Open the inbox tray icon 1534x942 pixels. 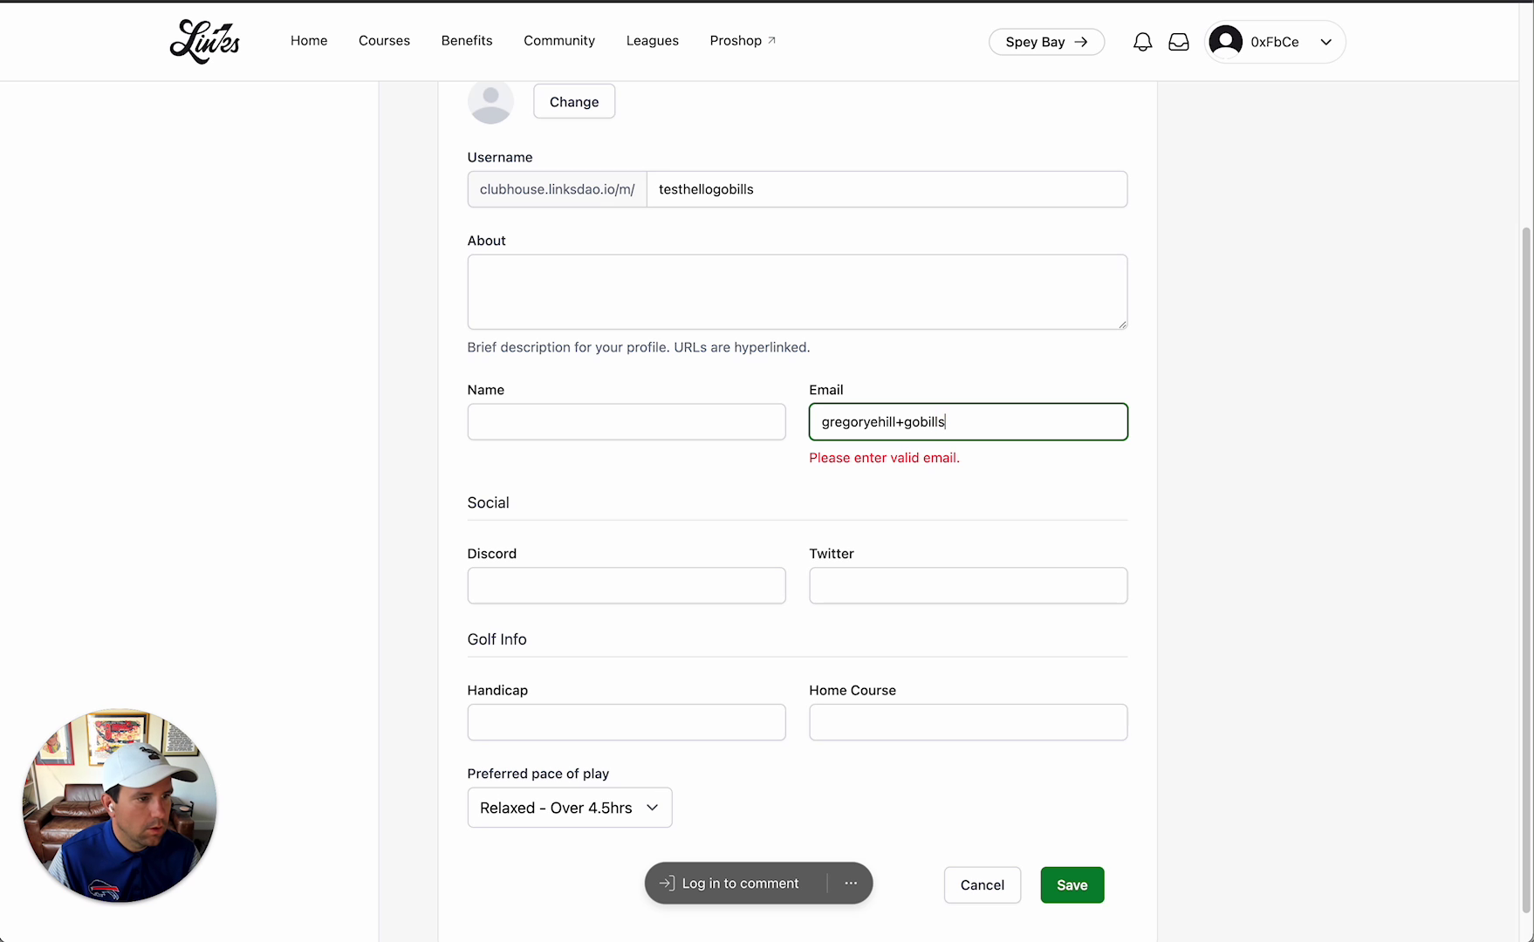(x=1179, y=42)
